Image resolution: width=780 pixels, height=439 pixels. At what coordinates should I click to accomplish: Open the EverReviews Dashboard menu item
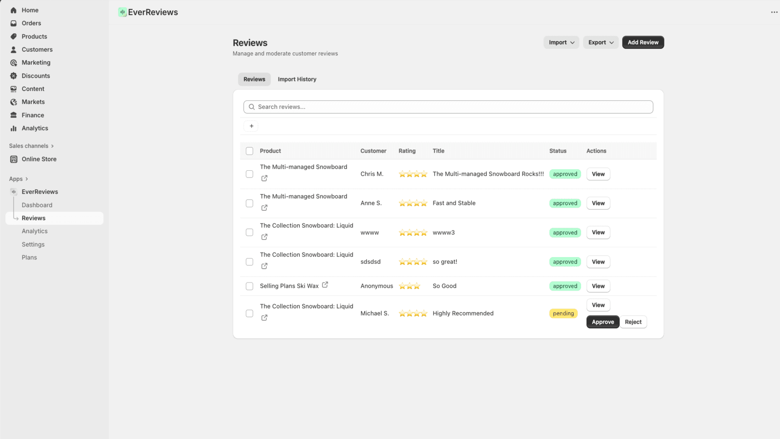(37, 205)
